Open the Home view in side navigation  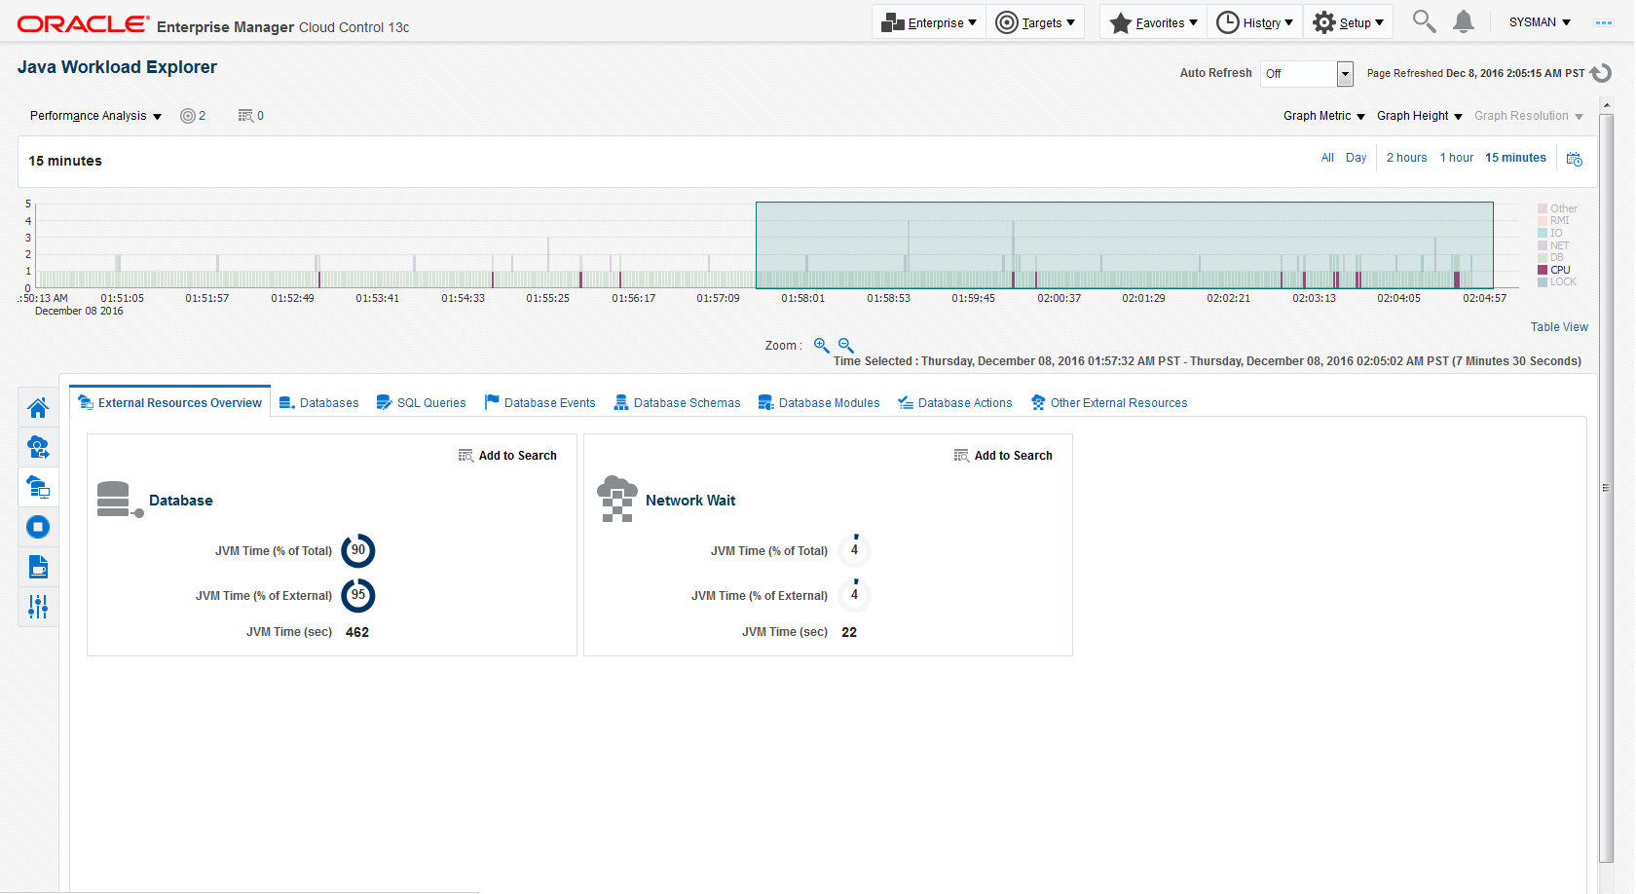38,407
